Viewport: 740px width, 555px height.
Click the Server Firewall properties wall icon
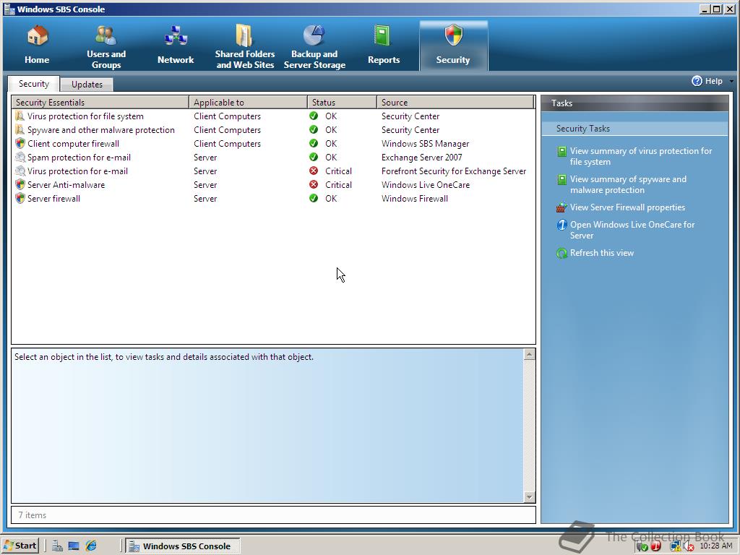(562, 207)
